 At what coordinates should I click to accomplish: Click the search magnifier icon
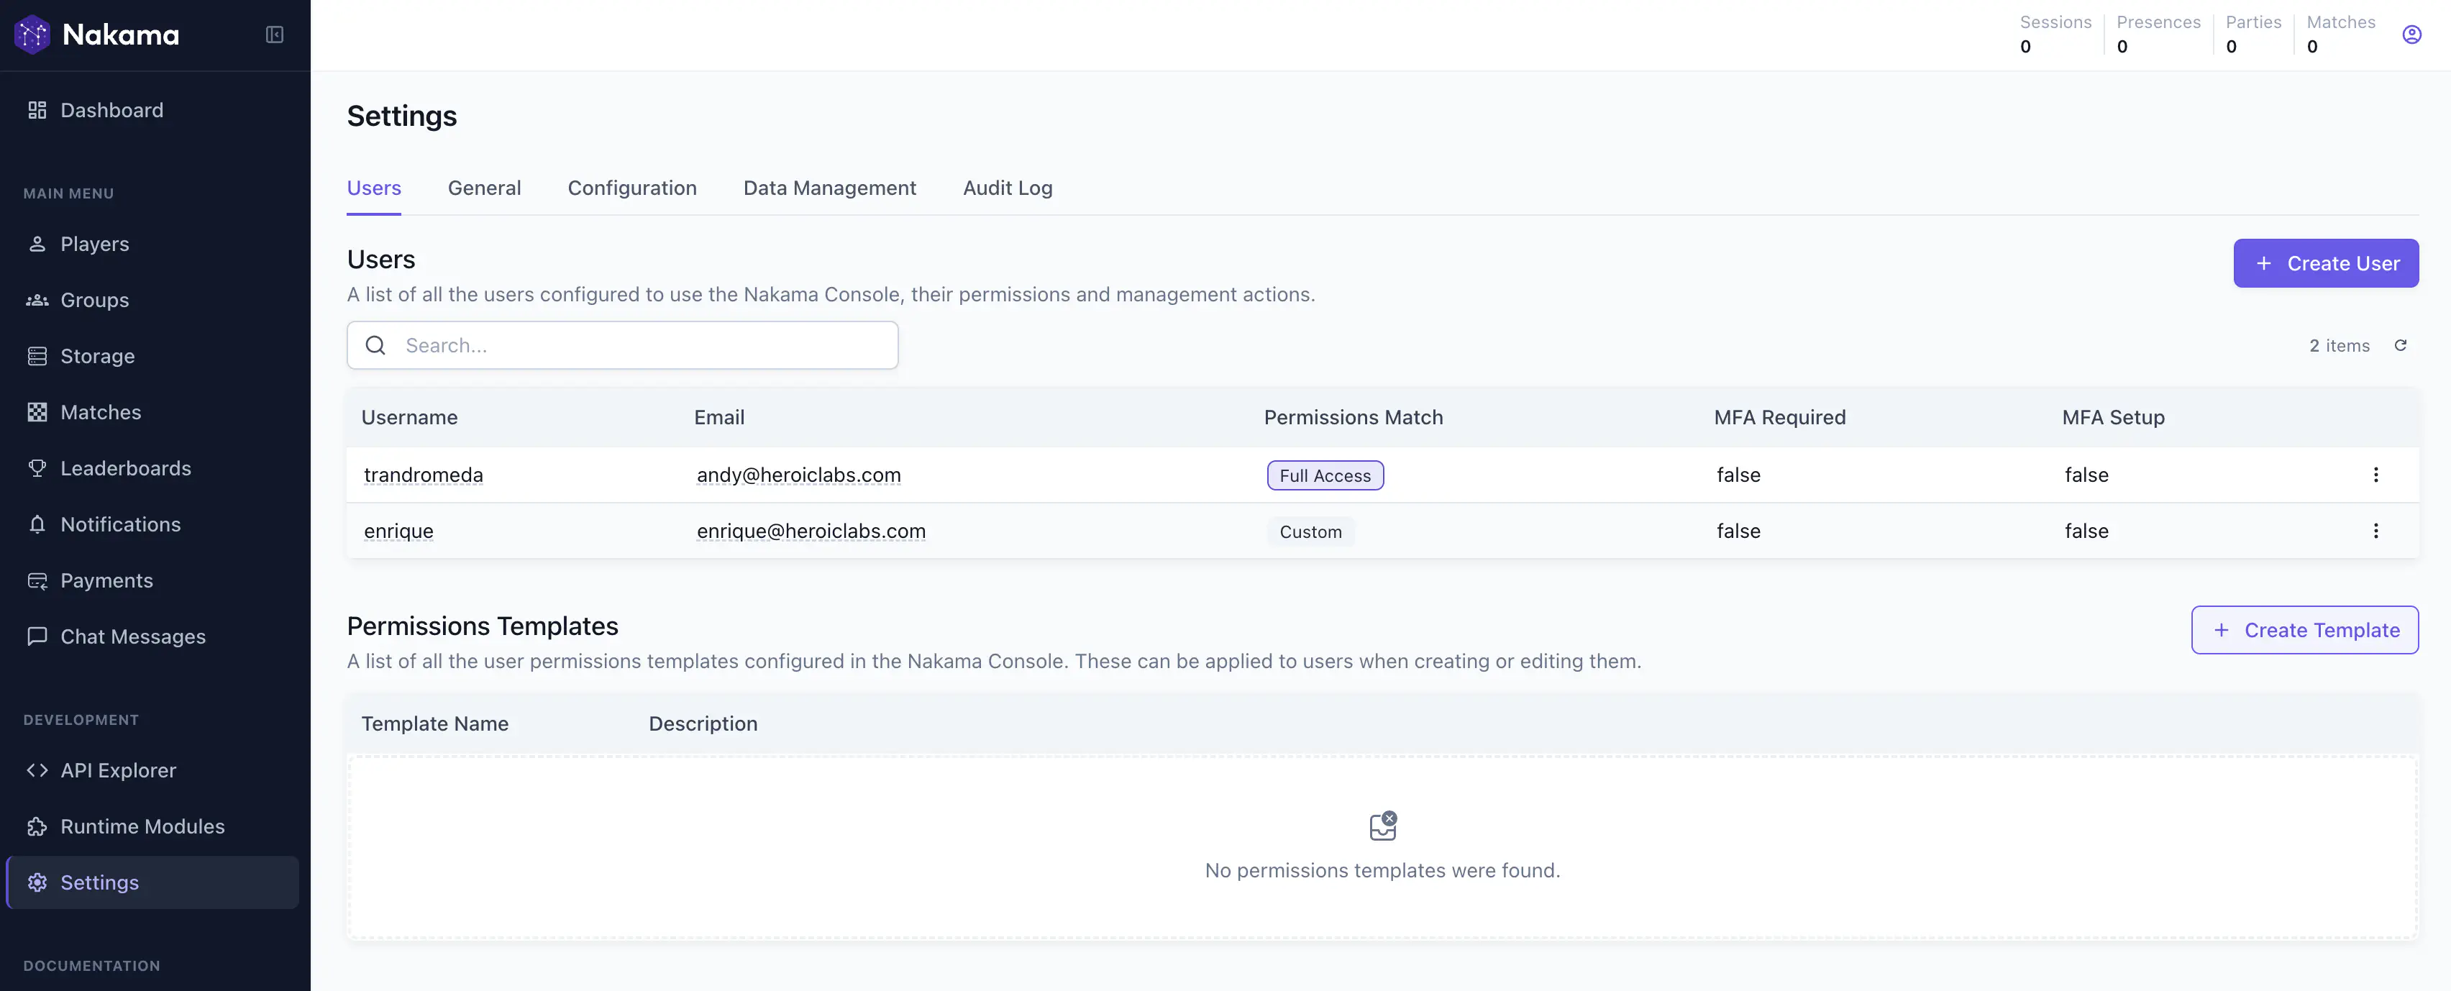pyautogui.click(x=376, y=345)
